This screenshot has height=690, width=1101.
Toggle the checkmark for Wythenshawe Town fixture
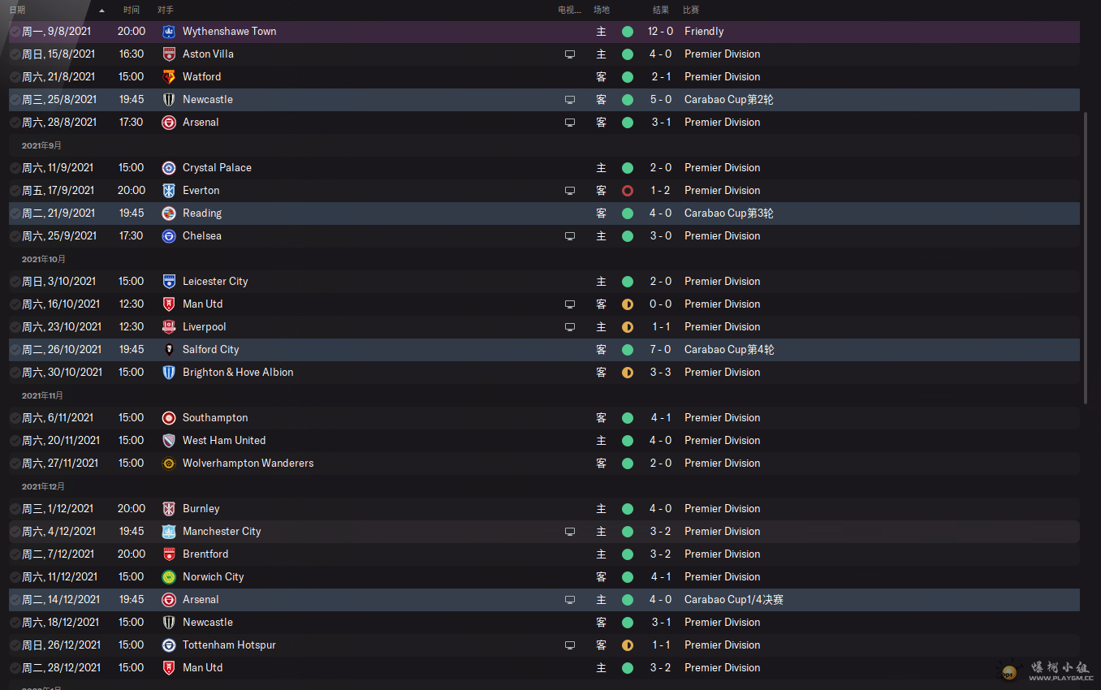pyautogui.click(x=15, y=32)
